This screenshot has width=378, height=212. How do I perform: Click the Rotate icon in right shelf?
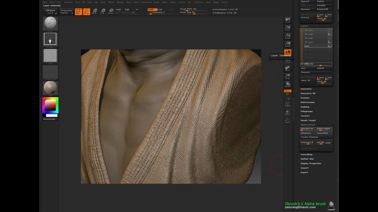[x=287, y=85]
